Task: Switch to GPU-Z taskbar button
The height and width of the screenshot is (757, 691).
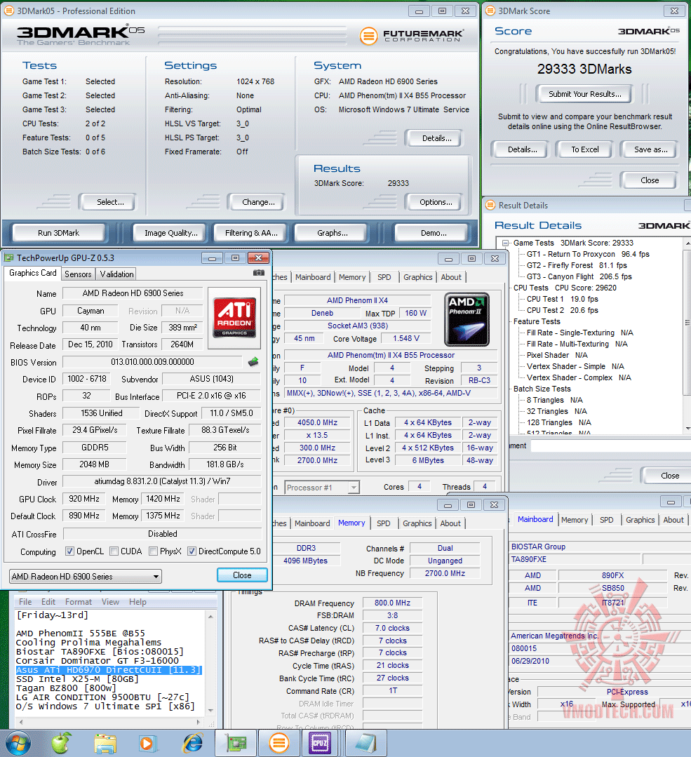Action: 236,743
